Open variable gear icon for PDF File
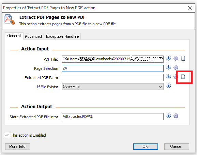 (x=176, y=58)
